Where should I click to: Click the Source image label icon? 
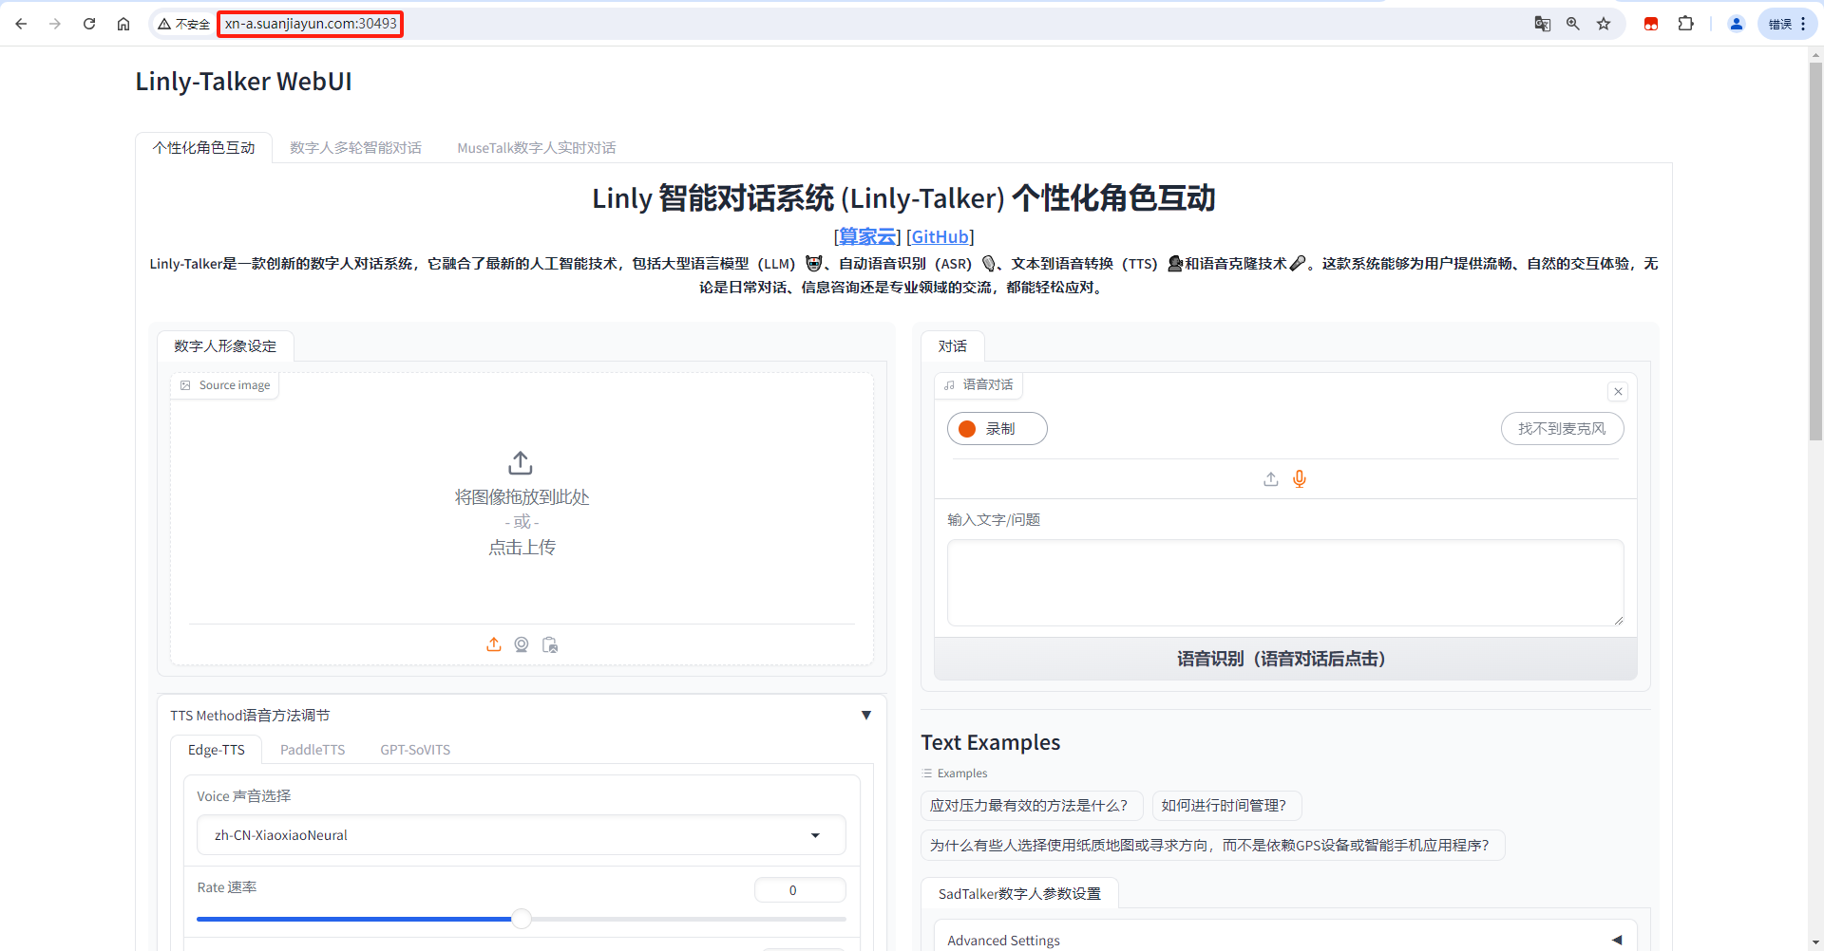point(185,385)
